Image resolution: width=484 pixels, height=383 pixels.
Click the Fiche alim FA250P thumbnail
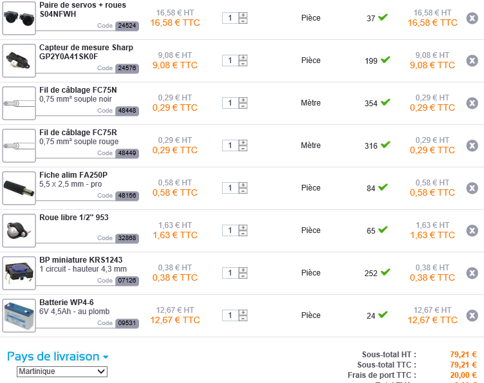pos(19,188)
